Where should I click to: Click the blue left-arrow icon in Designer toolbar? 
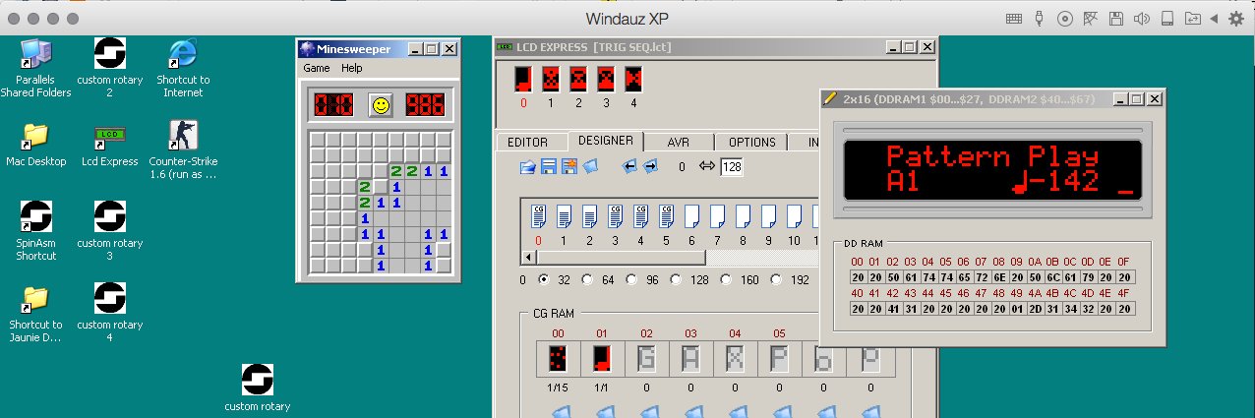click(629, 166)
